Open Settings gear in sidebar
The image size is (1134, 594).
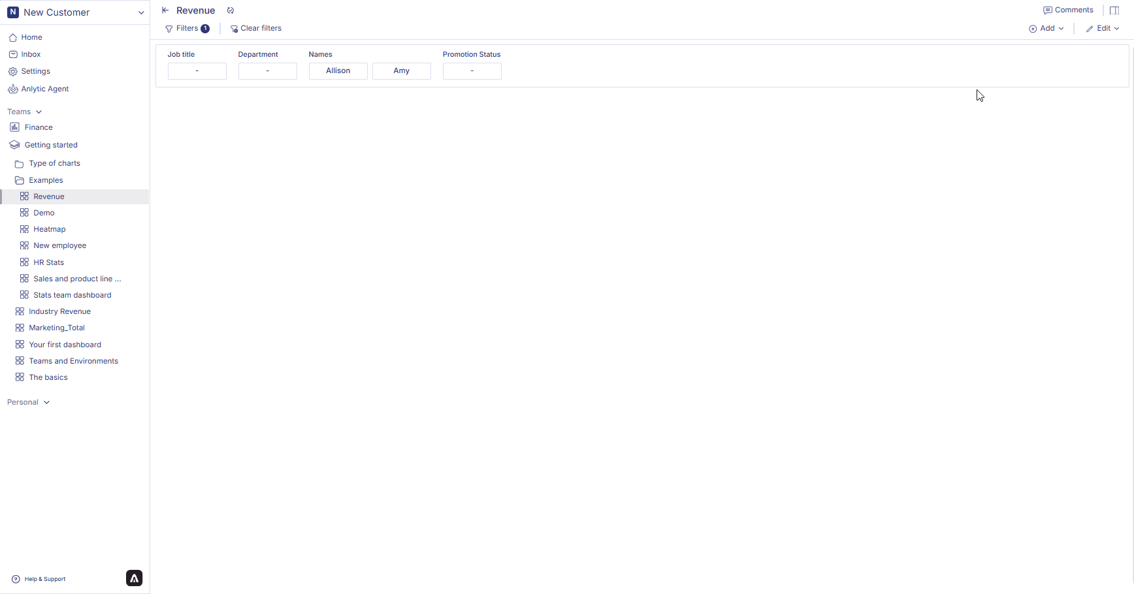13,72
